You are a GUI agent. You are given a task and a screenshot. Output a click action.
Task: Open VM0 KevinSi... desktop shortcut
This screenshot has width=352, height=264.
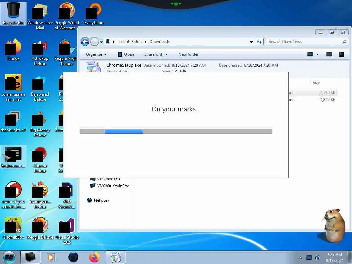point(67,195)
